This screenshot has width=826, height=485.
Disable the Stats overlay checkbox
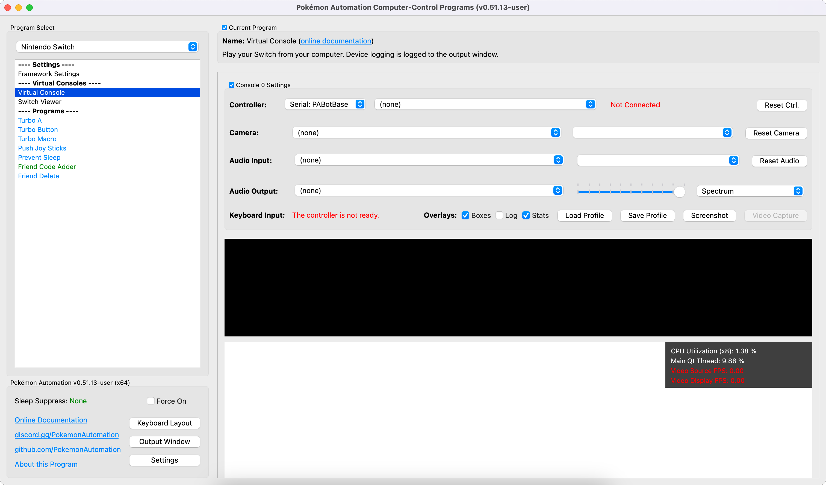[x=526, y=215]
